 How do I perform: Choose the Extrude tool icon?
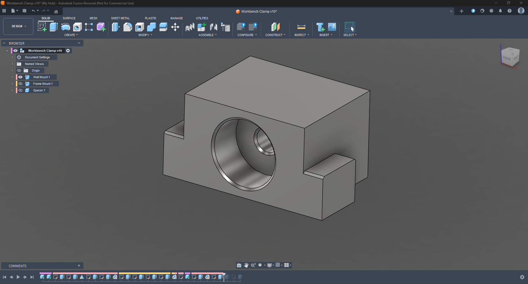(54, 27)
